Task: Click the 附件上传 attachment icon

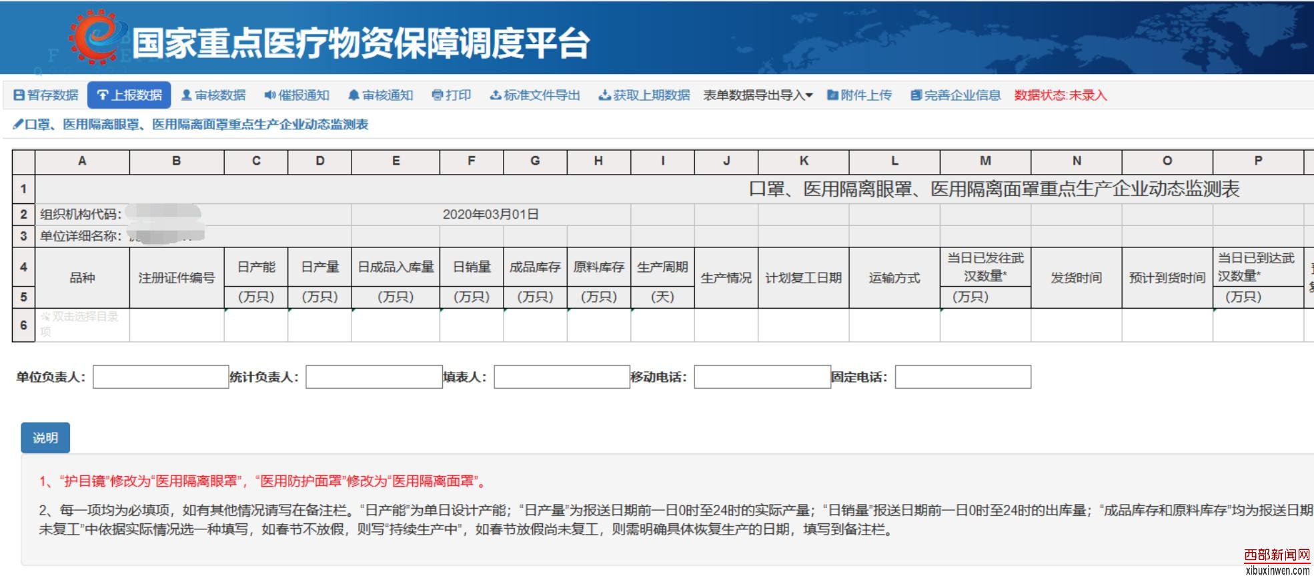Action: [832, 95]
